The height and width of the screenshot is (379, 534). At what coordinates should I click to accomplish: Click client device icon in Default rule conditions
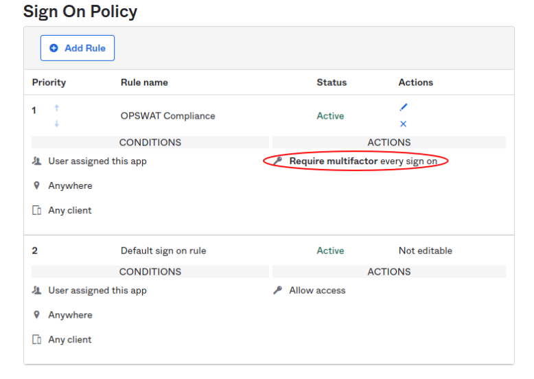[37, 340]
